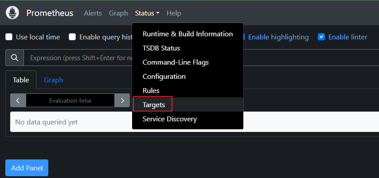Switch to the Graph panel tab
379x178 pixels.
54,80
